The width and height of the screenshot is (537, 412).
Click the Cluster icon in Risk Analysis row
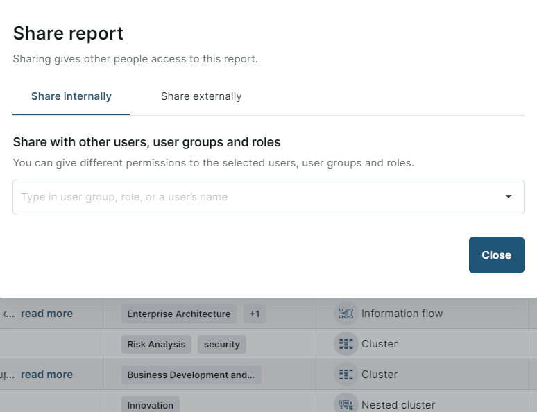(346, 344)
